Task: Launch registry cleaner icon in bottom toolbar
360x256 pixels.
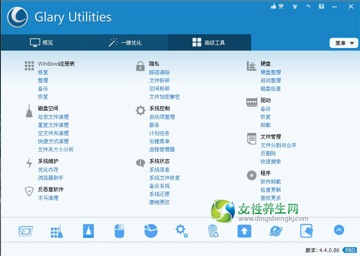Action: click(x=57, y=231)
